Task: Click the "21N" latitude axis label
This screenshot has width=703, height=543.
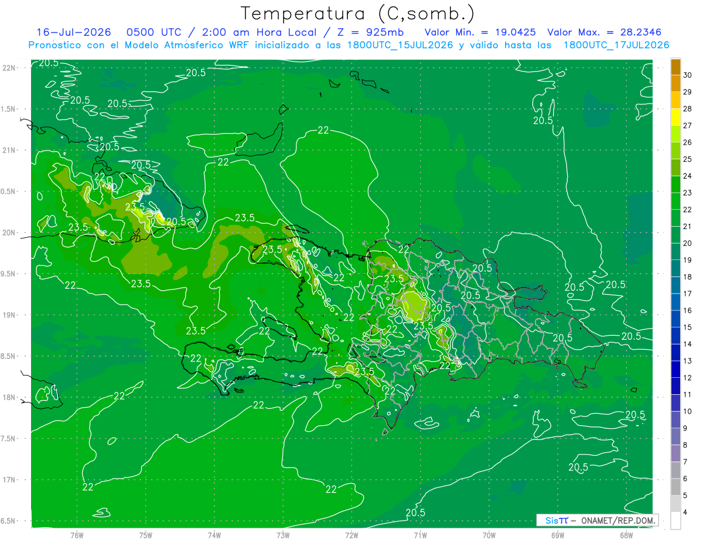Action: coord(9,150)
